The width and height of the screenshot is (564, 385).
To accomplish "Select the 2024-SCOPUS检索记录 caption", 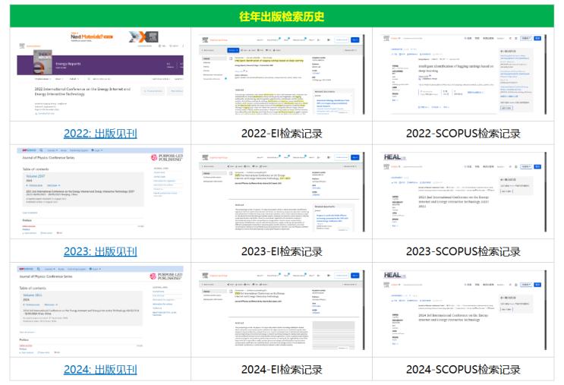I will click(463, 369).
